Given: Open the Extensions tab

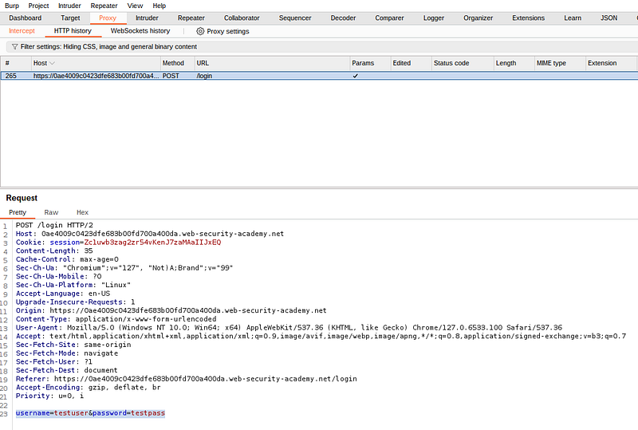Looking at the screenshot, I should click(528, 18).
